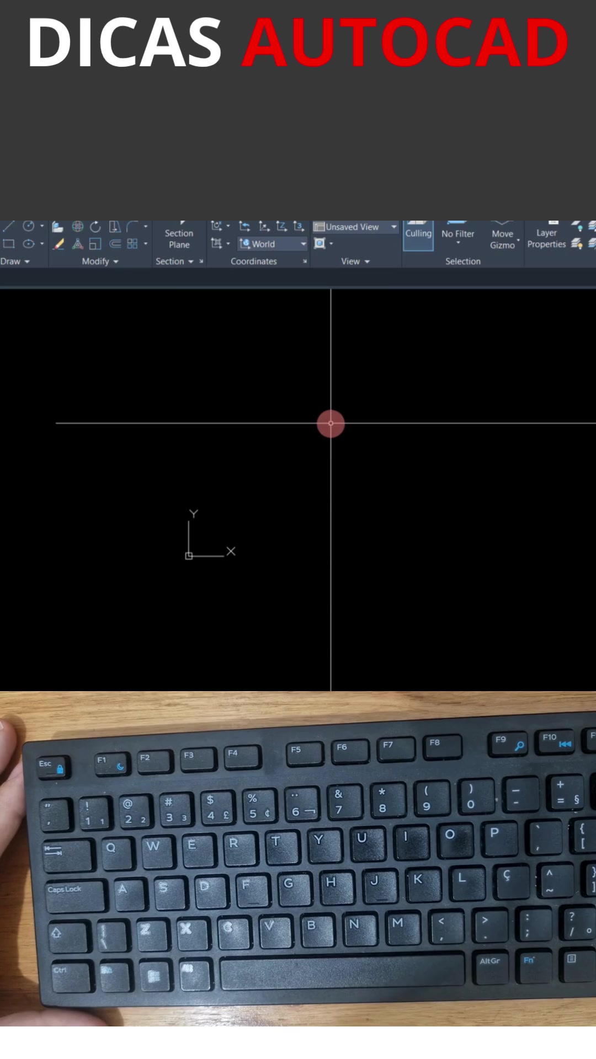Click the UCS icon settings button
This screenshot has width=596, height=1059.
216,226
